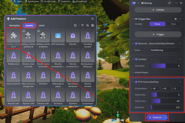Open the Local tab
The image size is (185, 123).
[41, 25]
